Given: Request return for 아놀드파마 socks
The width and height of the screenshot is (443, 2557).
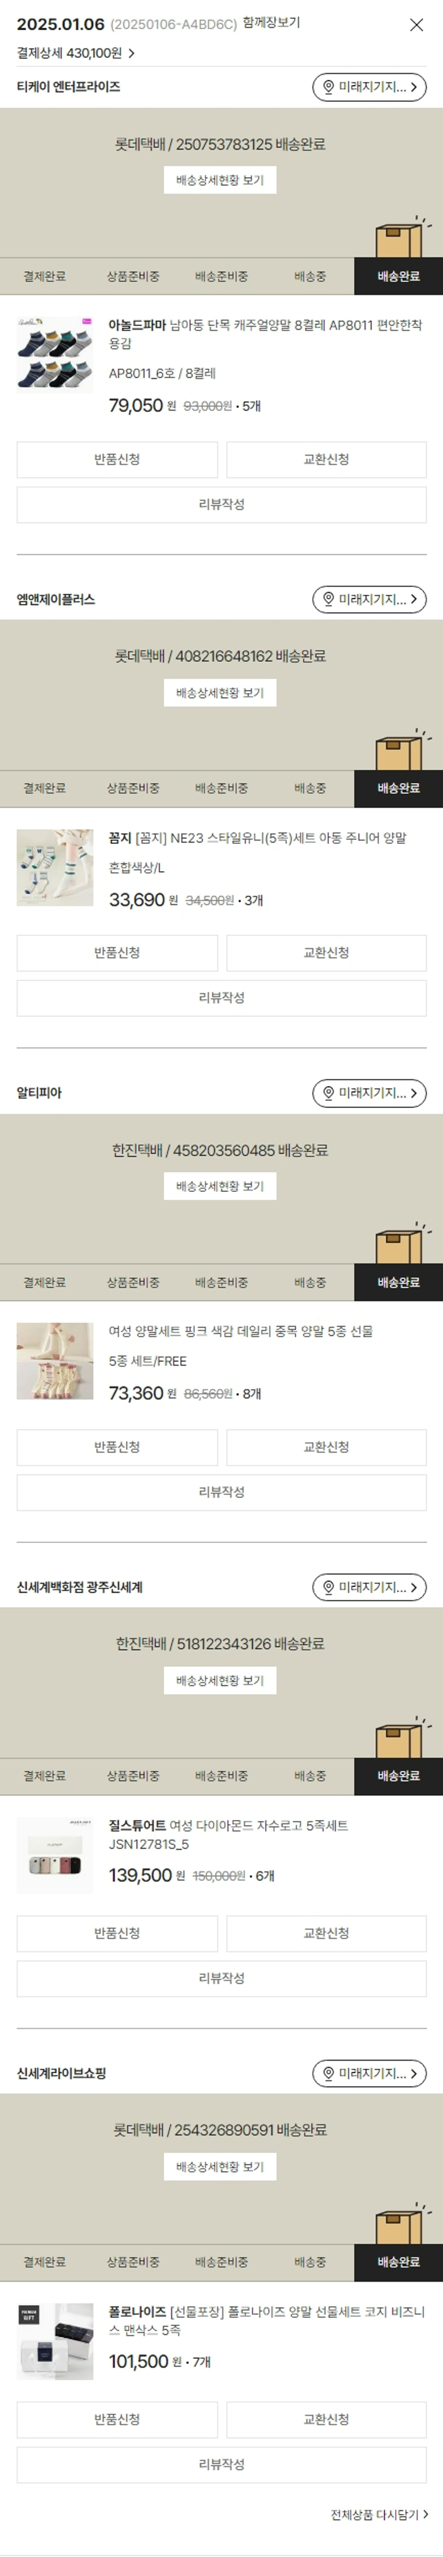Looking at the screenshot, I should point(117,460).
